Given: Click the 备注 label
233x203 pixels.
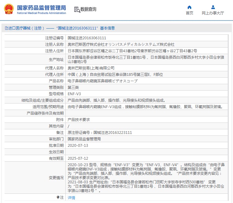Looking at the screenshot, I should (x=60, y=133).
